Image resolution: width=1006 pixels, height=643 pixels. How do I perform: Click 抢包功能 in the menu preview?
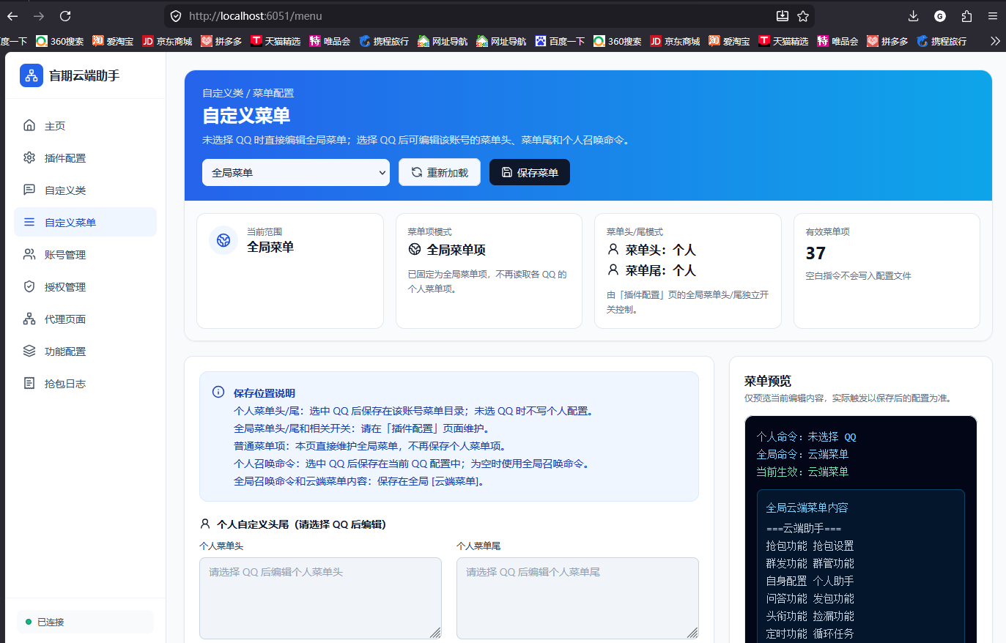click(786, 546)
